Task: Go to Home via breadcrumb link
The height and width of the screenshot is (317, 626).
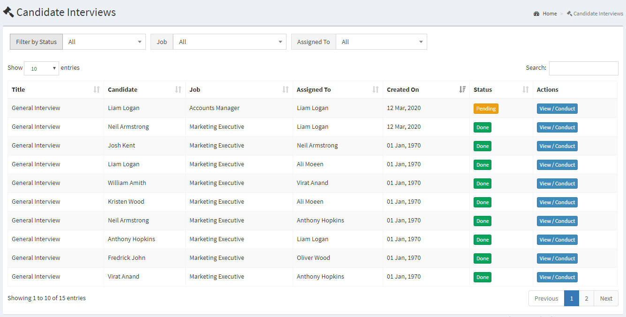Action: pyautogui.click(x=550, y=14)
